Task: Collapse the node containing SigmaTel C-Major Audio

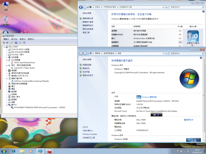Action: point(7,65)
